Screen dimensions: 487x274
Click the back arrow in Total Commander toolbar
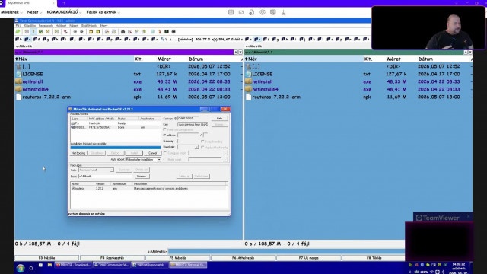(x=75, y=32)
